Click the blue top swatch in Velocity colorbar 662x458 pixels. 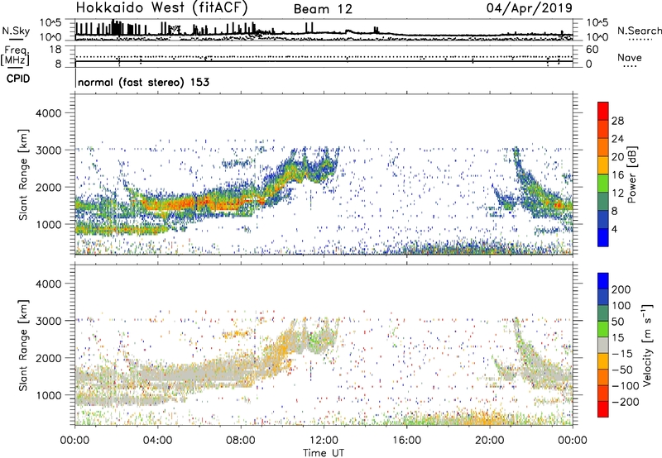(x=603, y=281)
